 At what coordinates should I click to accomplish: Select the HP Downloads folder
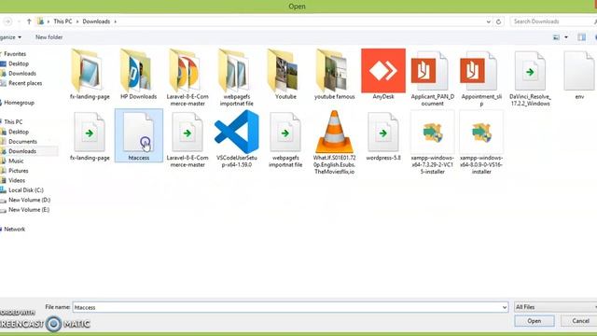139,75
